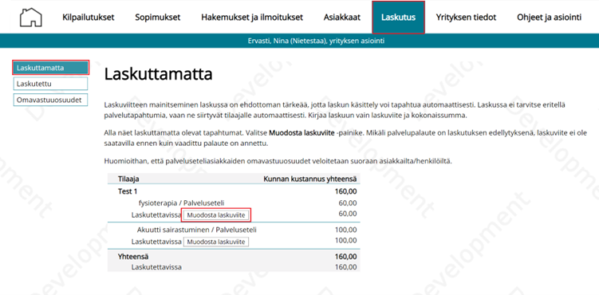The width and height of the screenshot is (599, 295).
Task: Click Muodosta laskuviite for fysioterapia
Action: (x=217, y=215)
